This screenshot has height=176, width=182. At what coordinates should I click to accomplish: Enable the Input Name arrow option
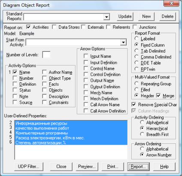point(86,56)
